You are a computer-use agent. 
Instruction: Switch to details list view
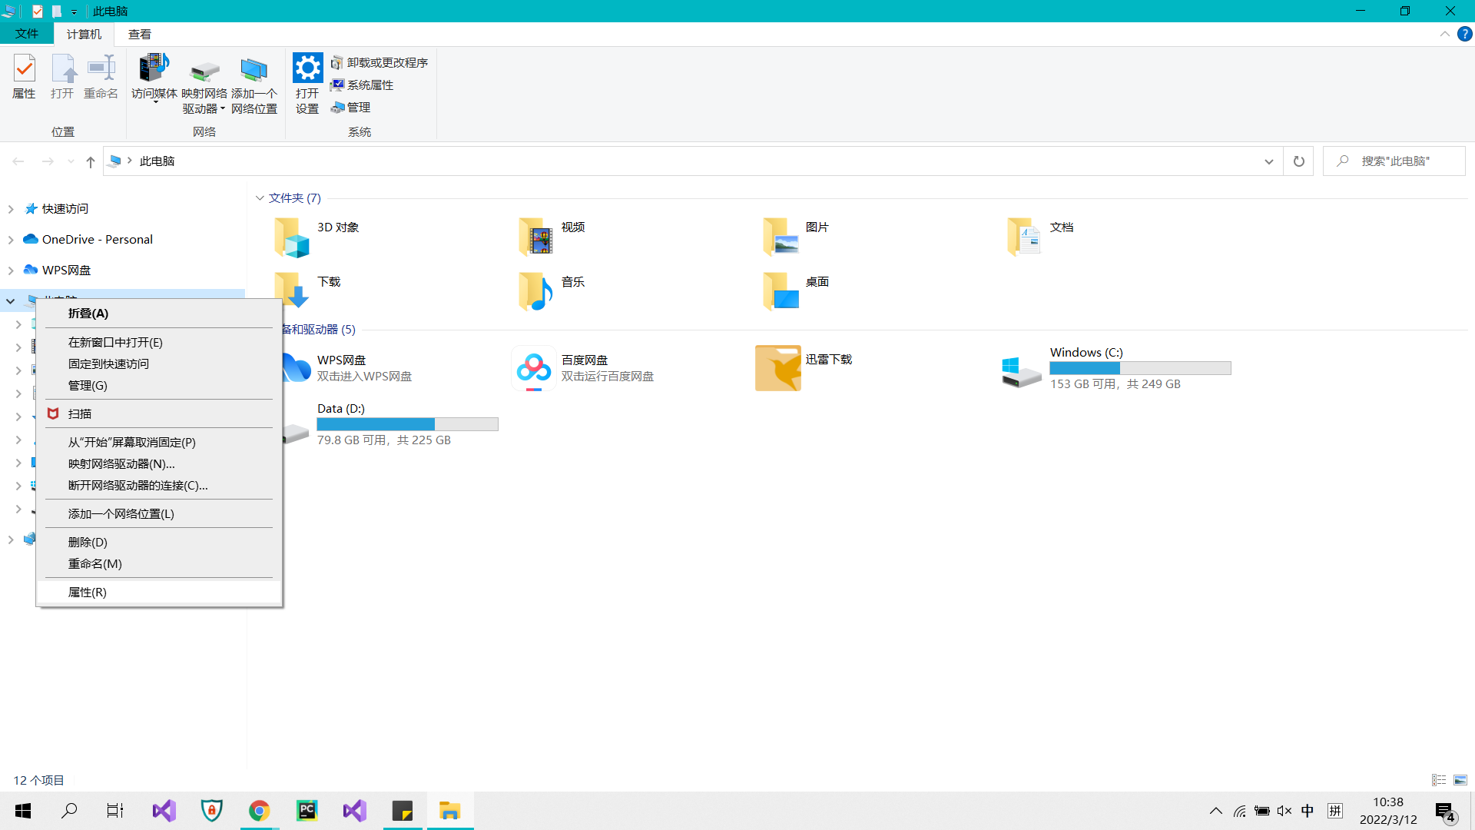(x=1439, y=780)
